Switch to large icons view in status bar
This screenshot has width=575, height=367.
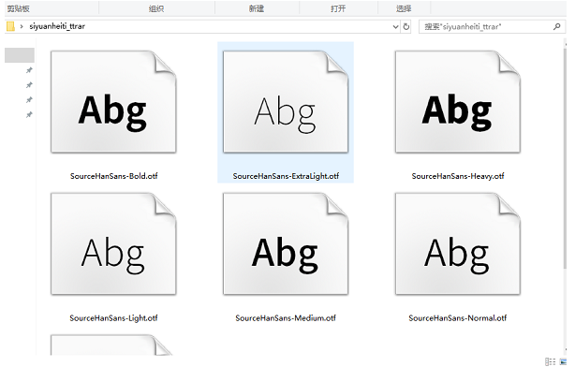coord(563,362)
